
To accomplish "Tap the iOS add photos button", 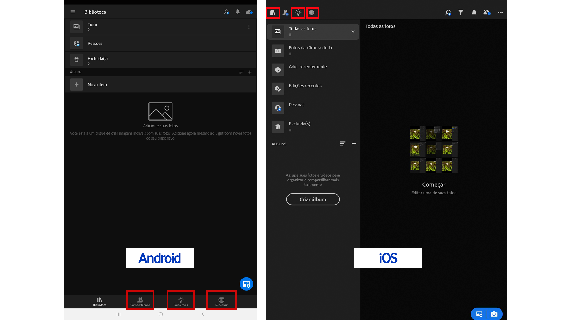I will [479, 314].
